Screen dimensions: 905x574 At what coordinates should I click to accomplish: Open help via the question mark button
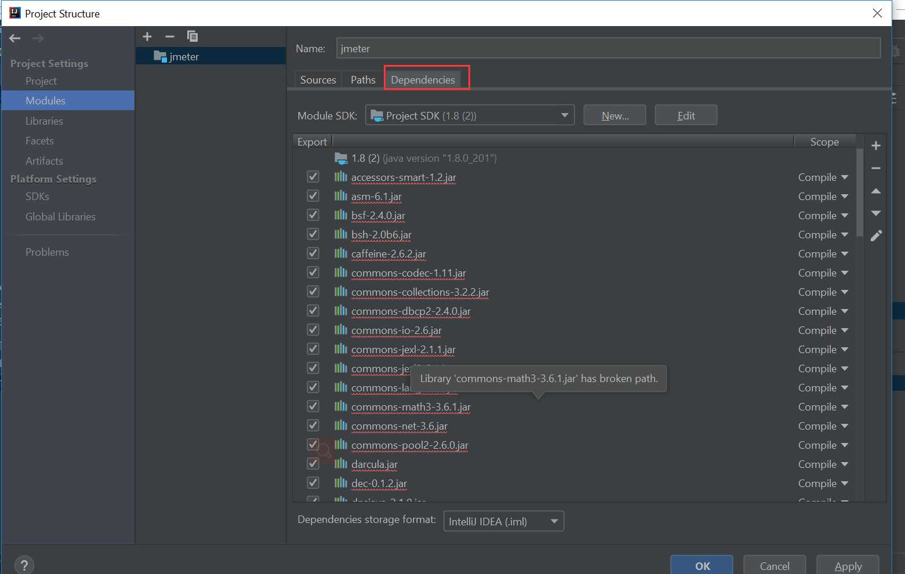[x=24, y=565]
